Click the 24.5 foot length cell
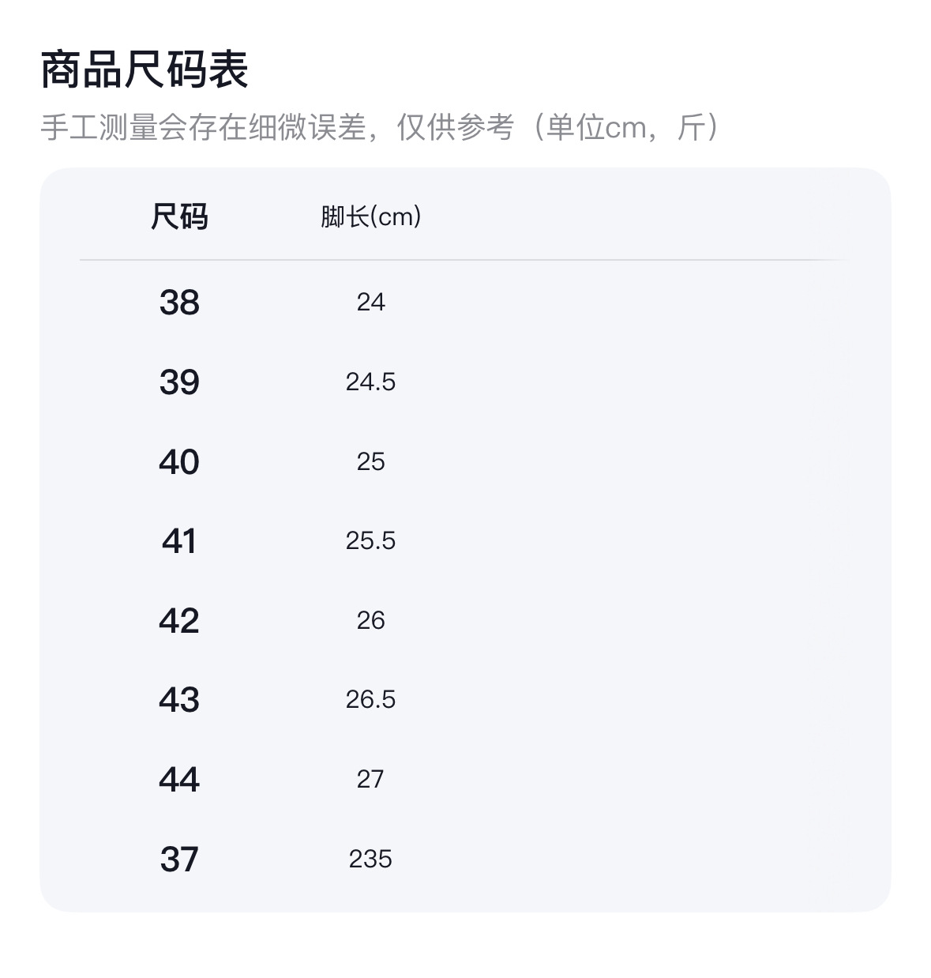Image resolution: width=931 pixels, height=978 pixels. (370, 382)
